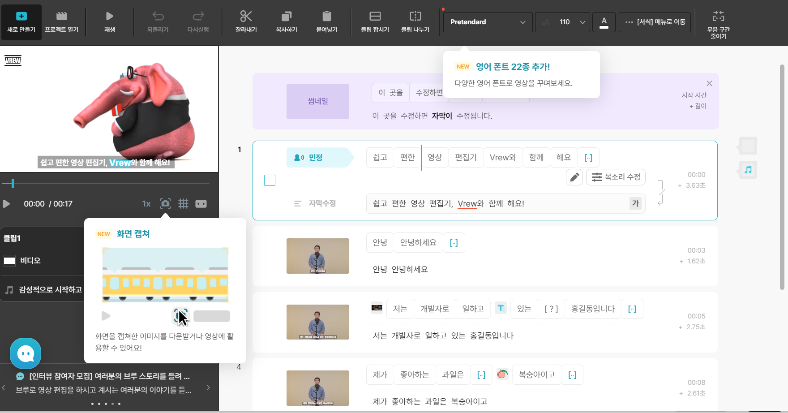
Task: Open 프로젝트 열기 project opener
Action: pyautogui.click(x=62, y=22)
